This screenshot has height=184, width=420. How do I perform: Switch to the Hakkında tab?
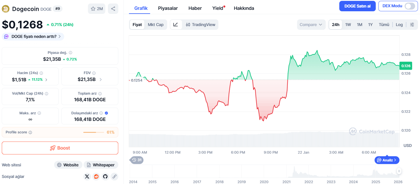pos(244,8)
